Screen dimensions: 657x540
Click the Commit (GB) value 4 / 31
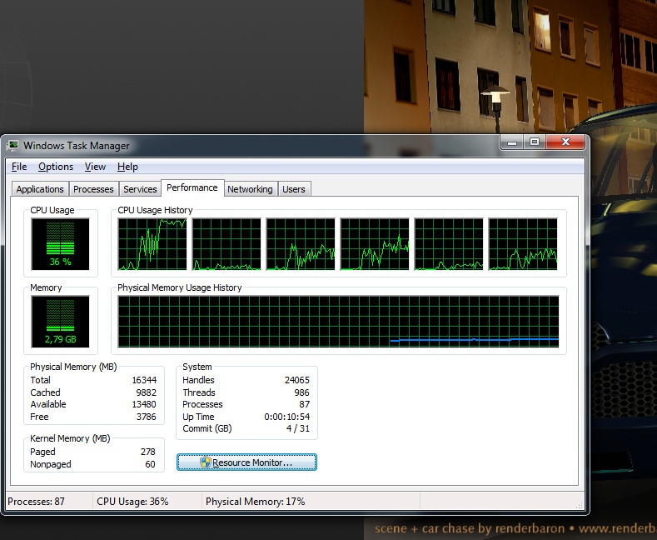pos(298,428)
